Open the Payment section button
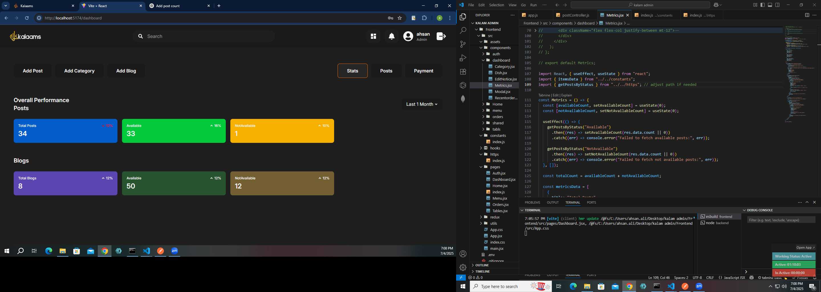The height and width of the screenshot is (292, 821). click(423, 71)
